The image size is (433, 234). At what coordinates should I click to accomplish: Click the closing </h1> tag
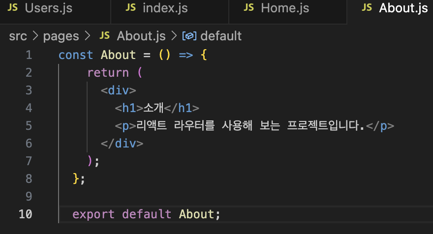[182, 108]
